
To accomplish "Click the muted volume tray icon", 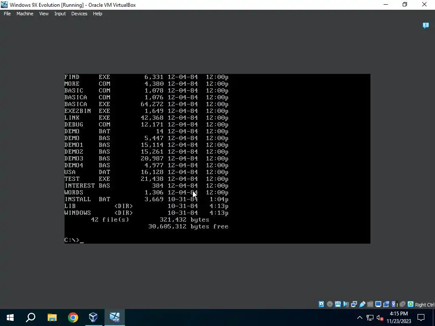I will coord(380,318).
